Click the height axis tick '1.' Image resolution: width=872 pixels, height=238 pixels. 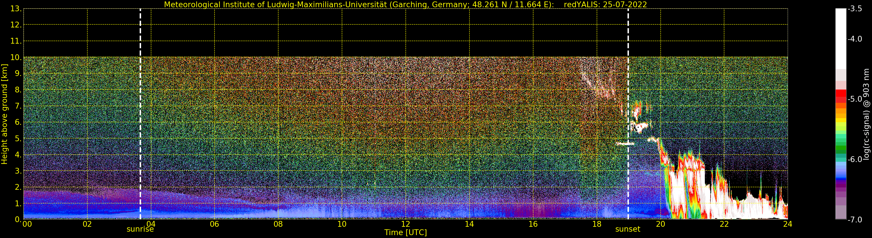click(x=18, y=203)
